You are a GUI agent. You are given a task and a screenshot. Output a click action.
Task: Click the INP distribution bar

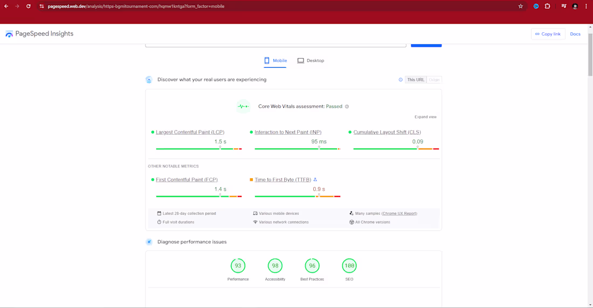(298, 149)
